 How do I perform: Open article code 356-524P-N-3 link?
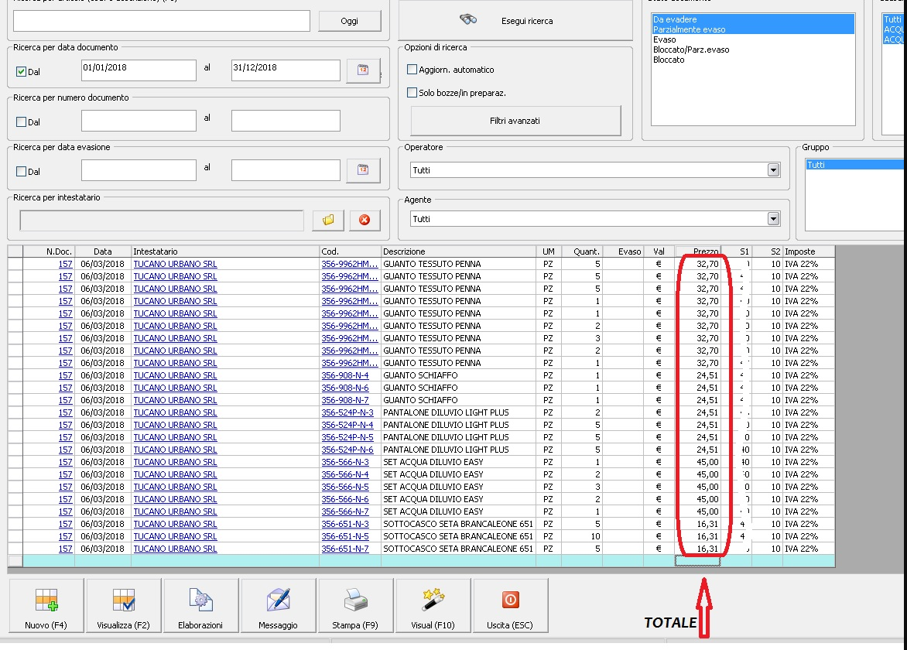click(347, 412)
